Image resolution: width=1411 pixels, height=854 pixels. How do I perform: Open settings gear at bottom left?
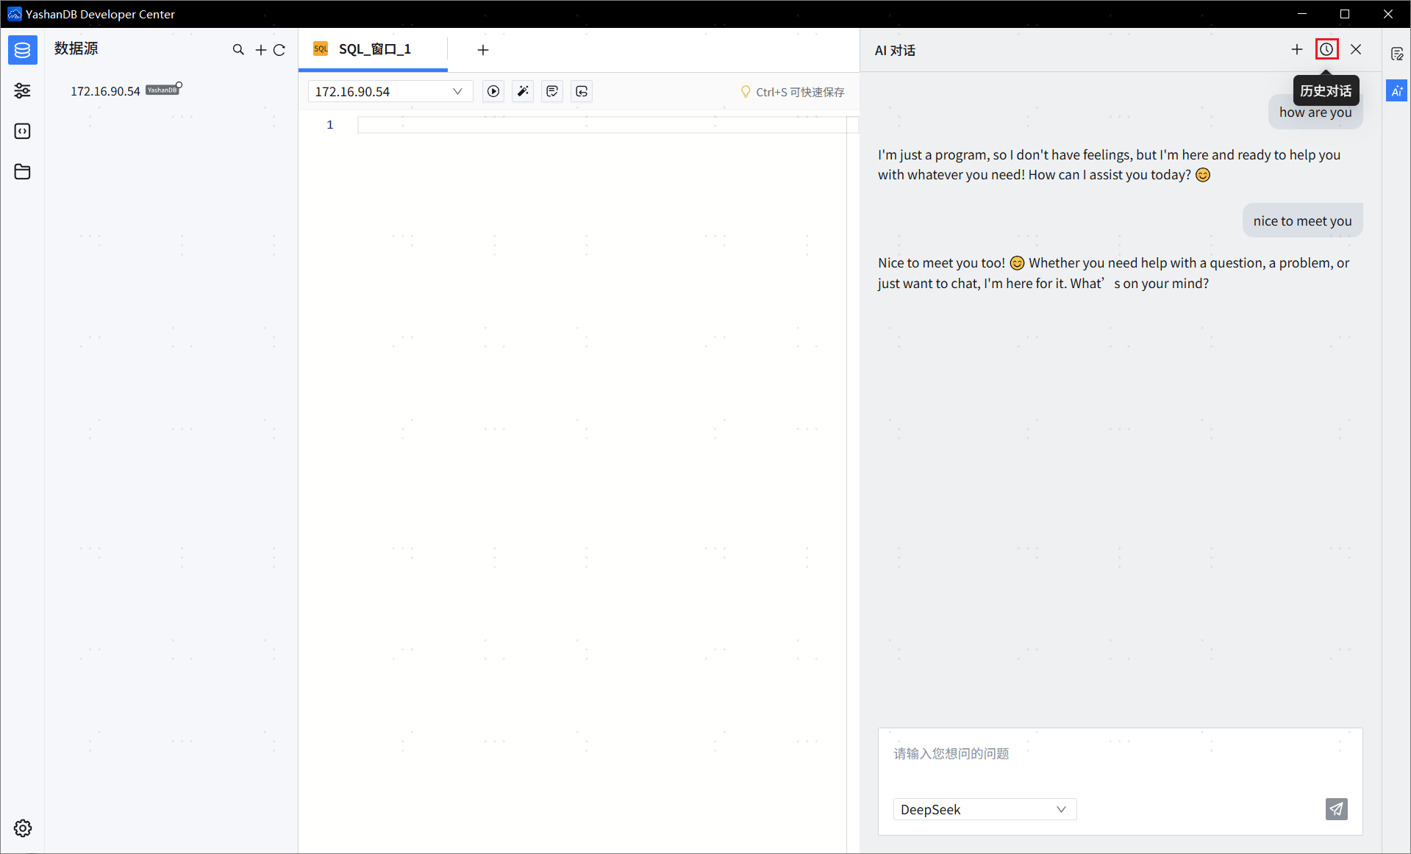[23, 828]
